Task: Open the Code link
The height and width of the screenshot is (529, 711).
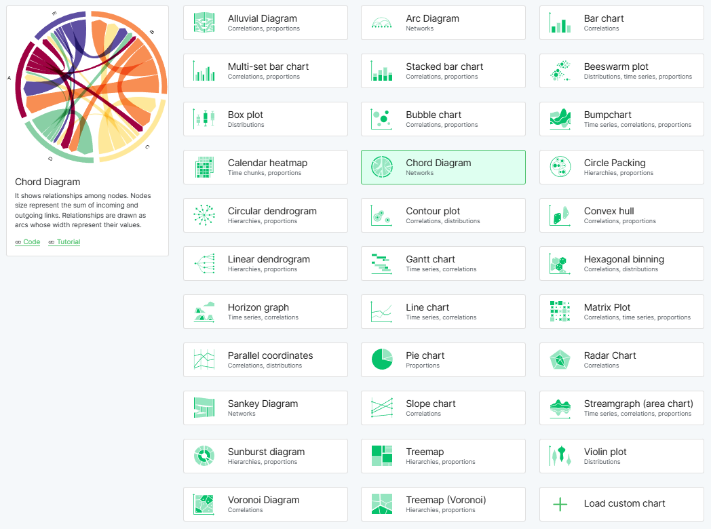Action: pos(28,242)
